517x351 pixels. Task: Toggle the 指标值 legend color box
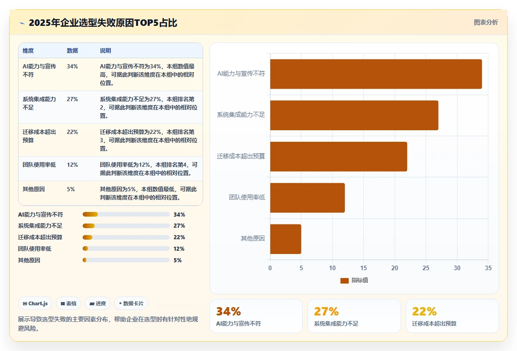tap(344, 280)
